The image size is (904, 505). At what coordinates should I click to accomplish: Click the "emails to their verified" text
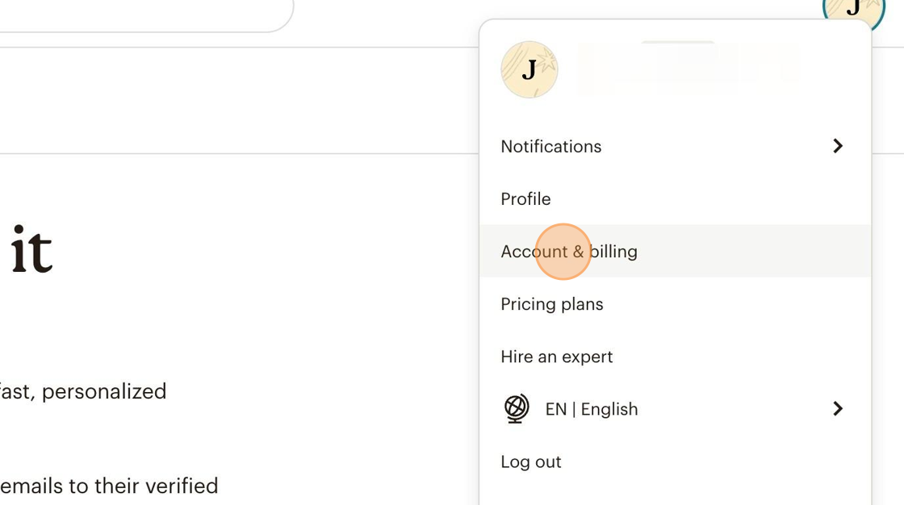[109, 486]
